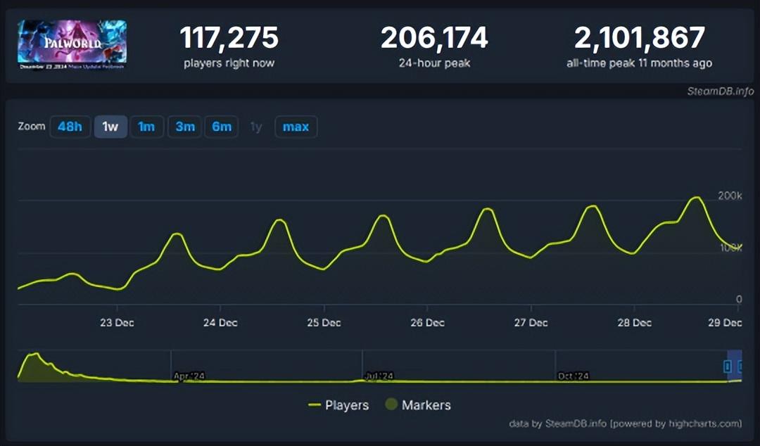Click the 117,275 players right now figure
This screenshot has height=446, width=760.
(229, 38)
